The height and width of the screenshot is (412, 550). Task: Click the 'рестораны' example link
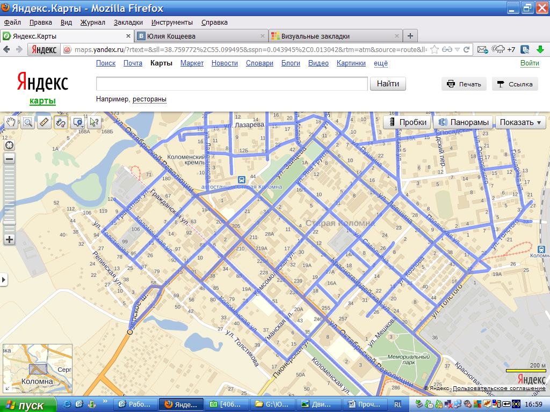pyautogui.click(x=149, y=99)
